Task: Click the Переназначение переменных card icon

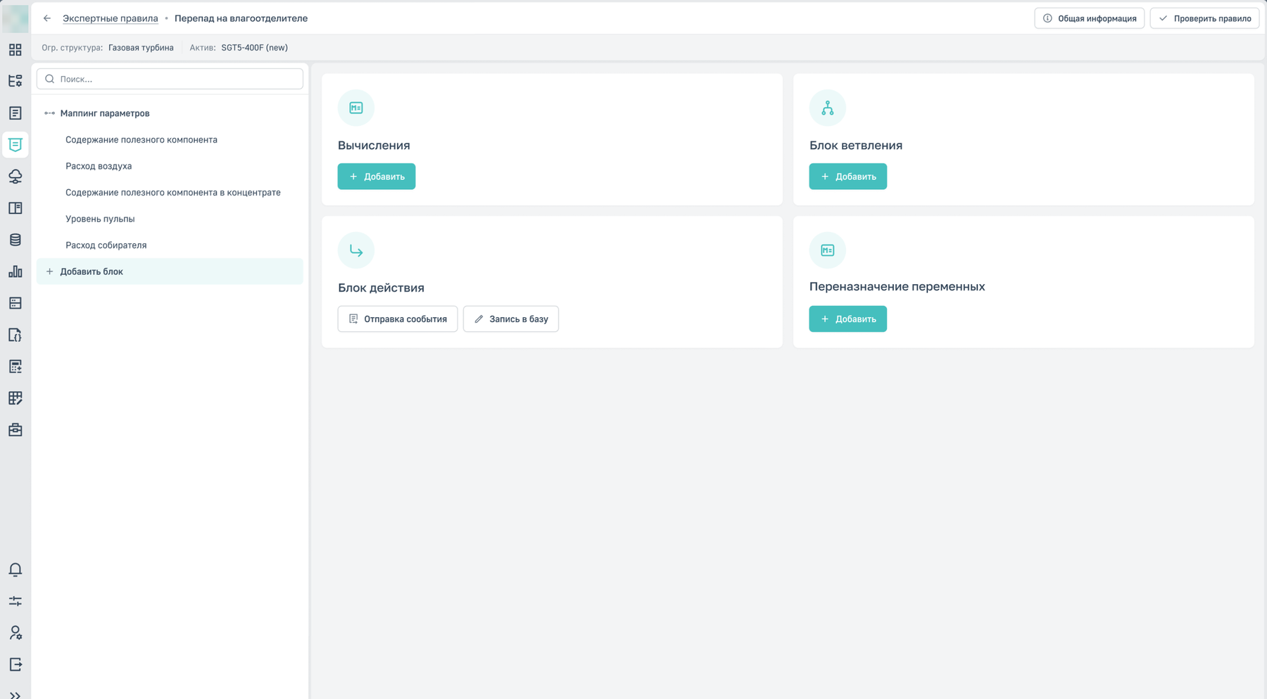Action: 828,250
